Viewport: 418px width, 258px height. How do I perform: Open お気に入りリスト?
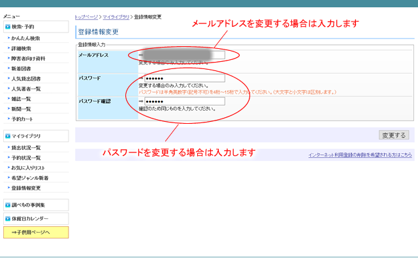28,168
